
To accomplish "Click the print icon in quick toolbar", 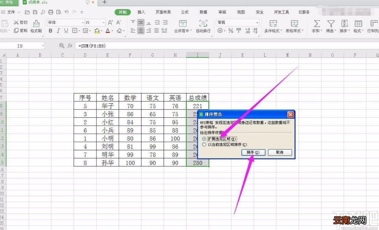I will click(x=51, y=12).
